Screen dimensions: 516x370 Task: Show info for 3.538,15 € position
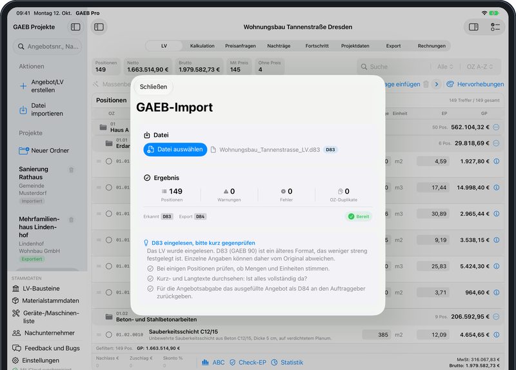(x=497, y=240)
